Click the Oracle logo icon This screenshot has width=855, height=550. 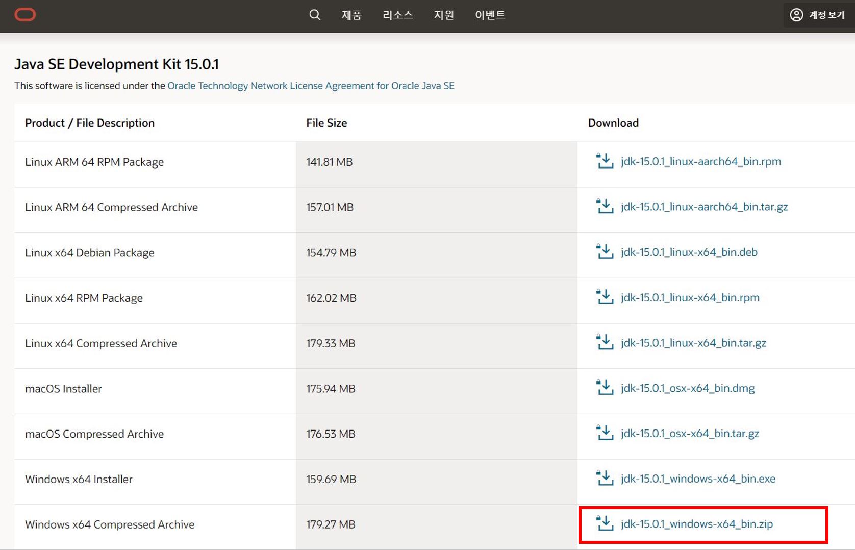point(25,15)
